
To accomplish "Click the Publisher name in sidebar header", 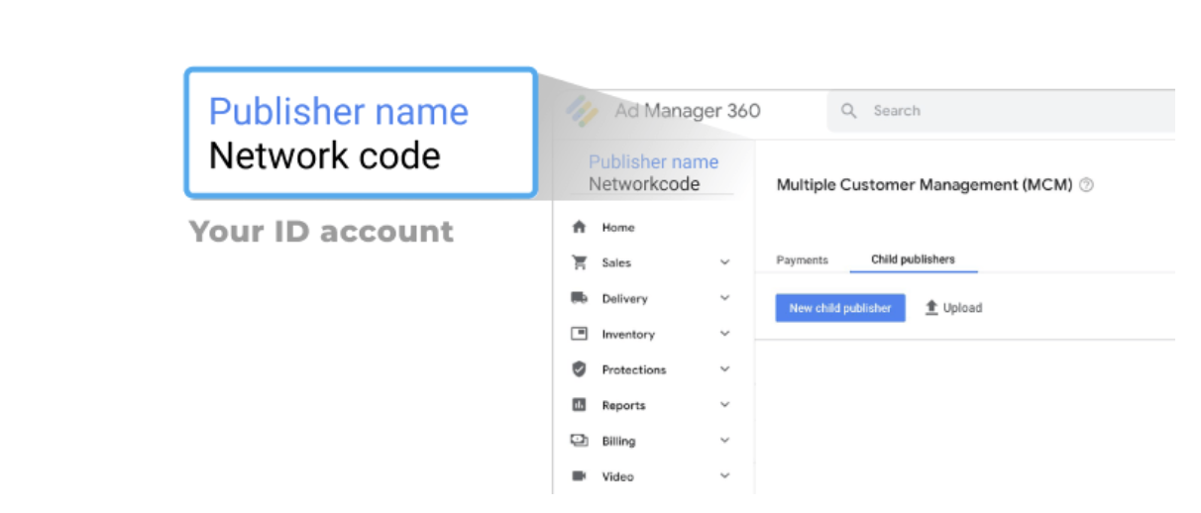I will tap(654, 161).
